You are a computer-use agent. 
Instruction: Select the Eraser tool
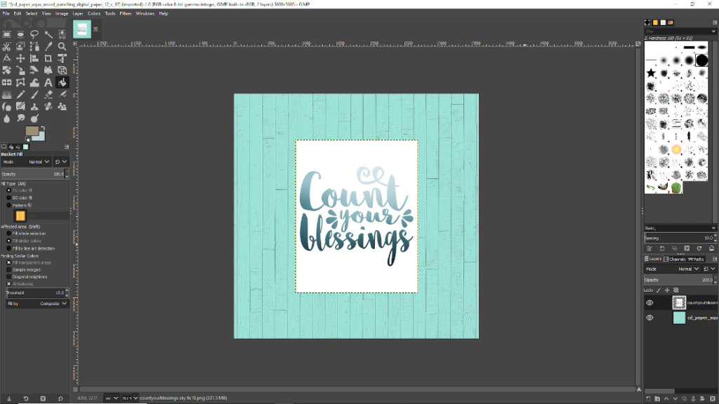pos(48,95)
